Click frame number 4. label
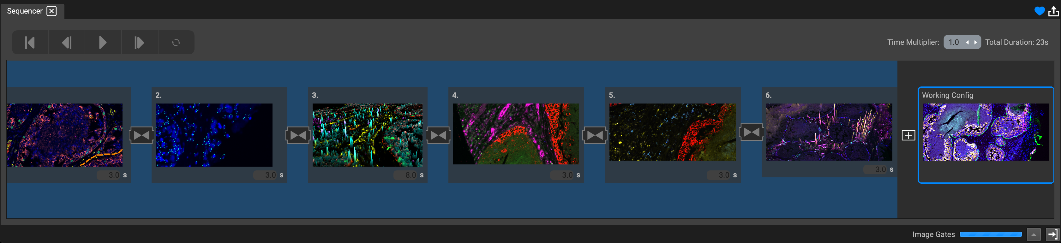 tap(455, 95)
